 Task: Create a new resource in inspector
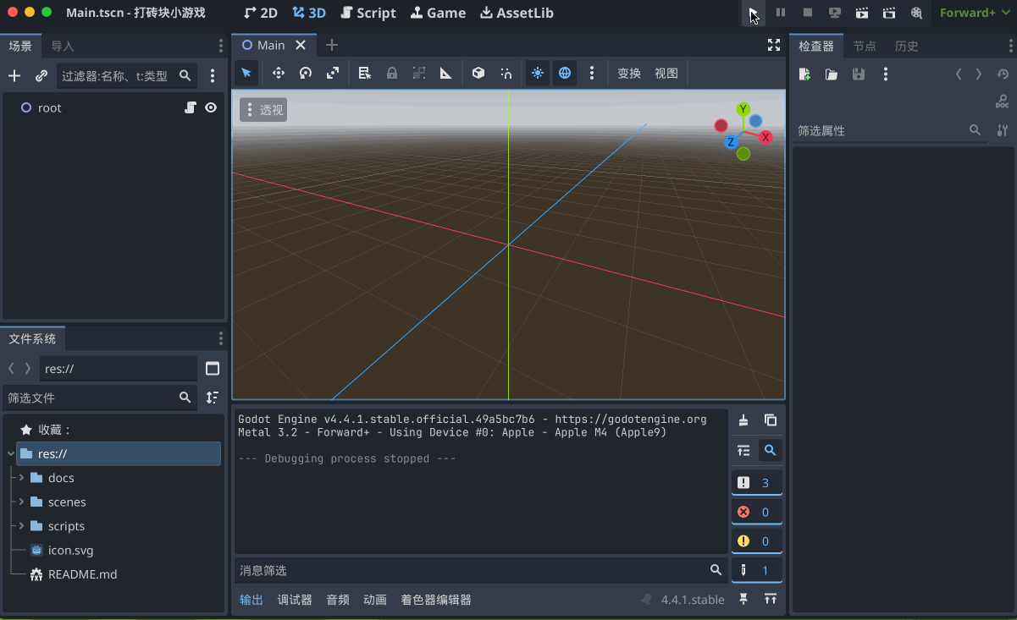804,74
